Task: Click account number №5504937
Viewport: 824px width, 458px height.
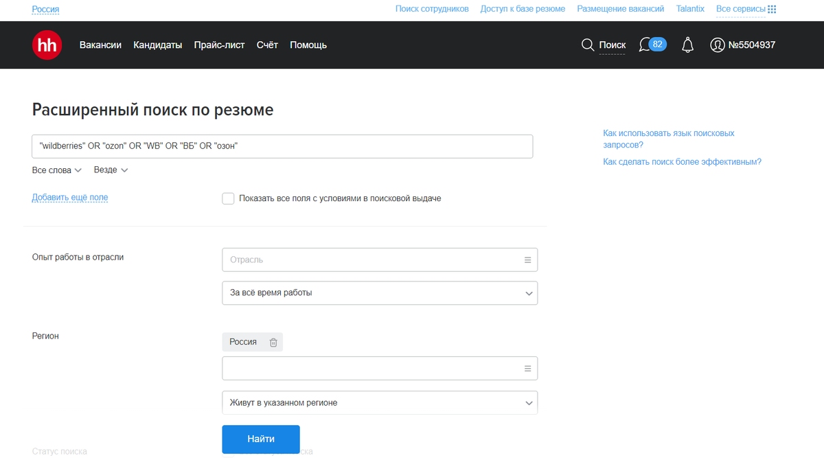Action: (752, 45)
